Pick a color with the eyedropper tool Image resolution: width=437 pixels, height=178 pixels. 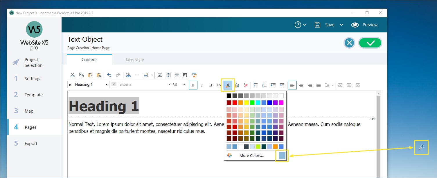coord(421,147)
